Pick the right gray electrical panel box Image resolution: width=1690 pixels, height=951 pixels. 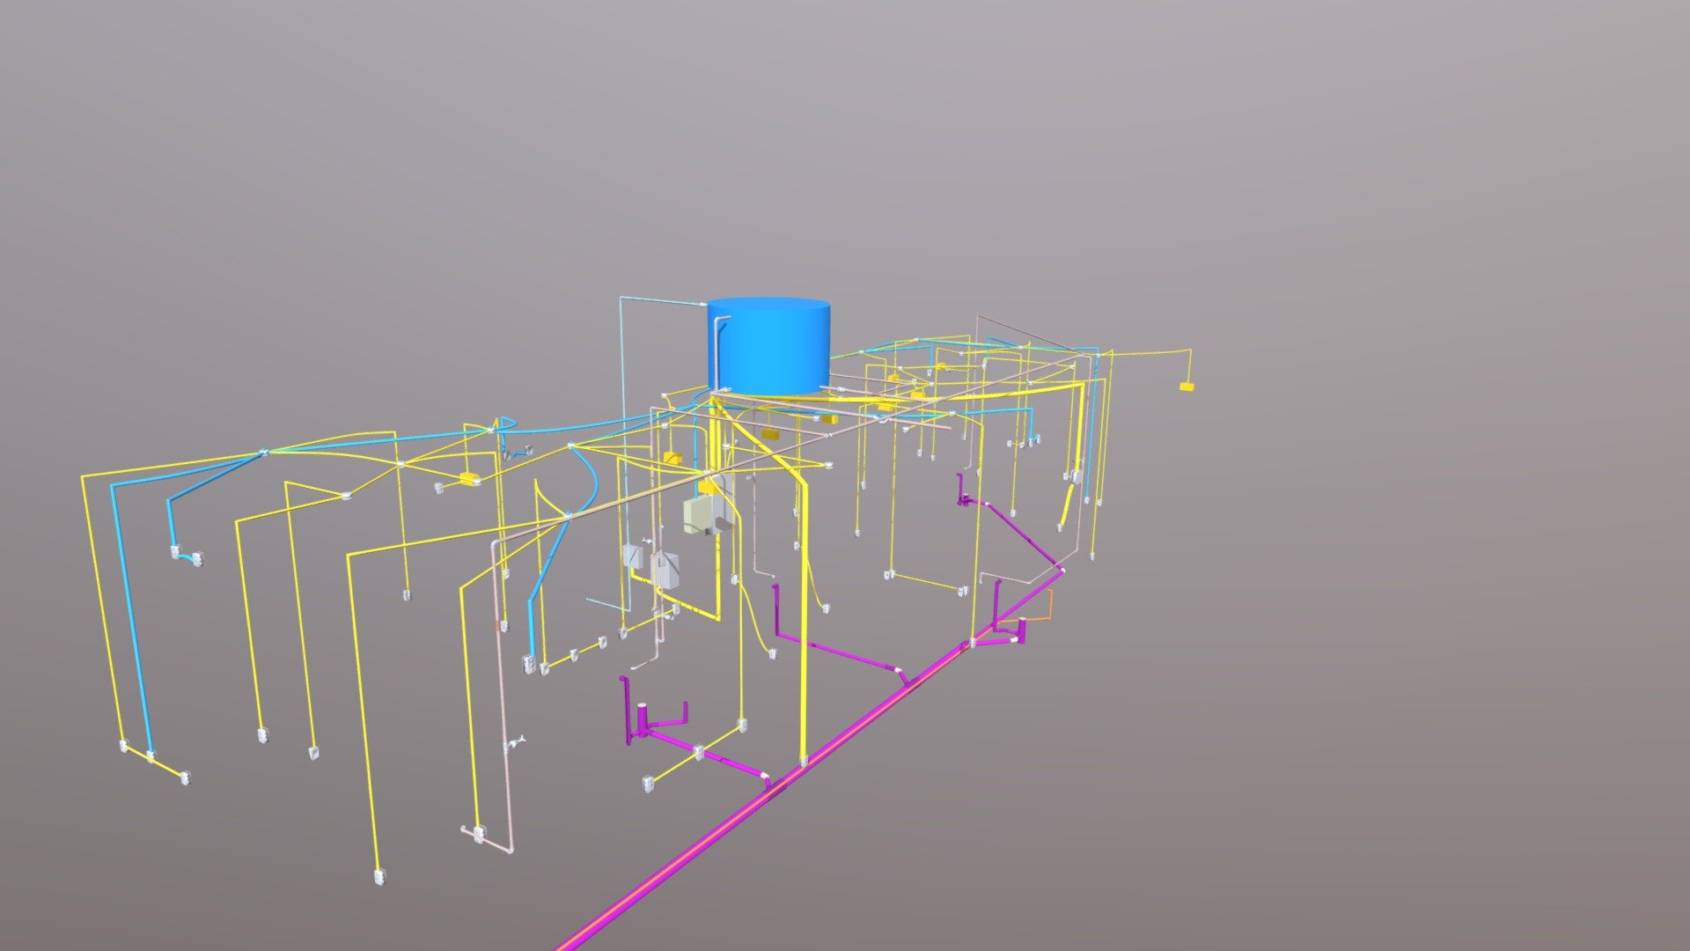[x=665, y=569]
